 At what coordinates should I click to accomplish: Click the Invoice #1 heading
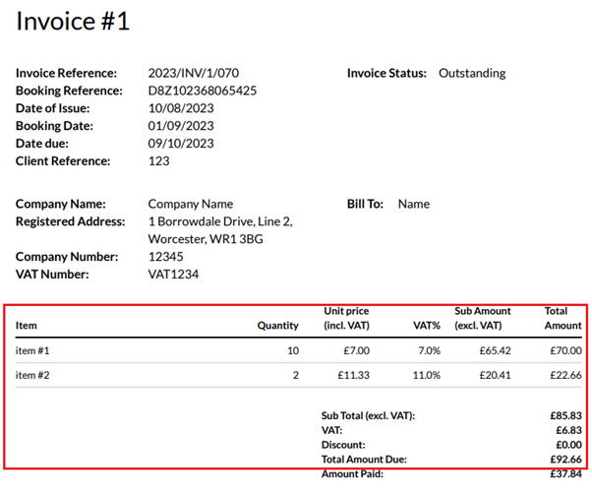point(73,22)
